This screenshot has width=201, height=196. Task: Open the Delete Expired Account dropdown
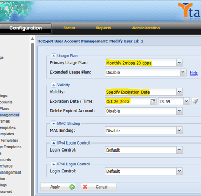click(179, 111)
